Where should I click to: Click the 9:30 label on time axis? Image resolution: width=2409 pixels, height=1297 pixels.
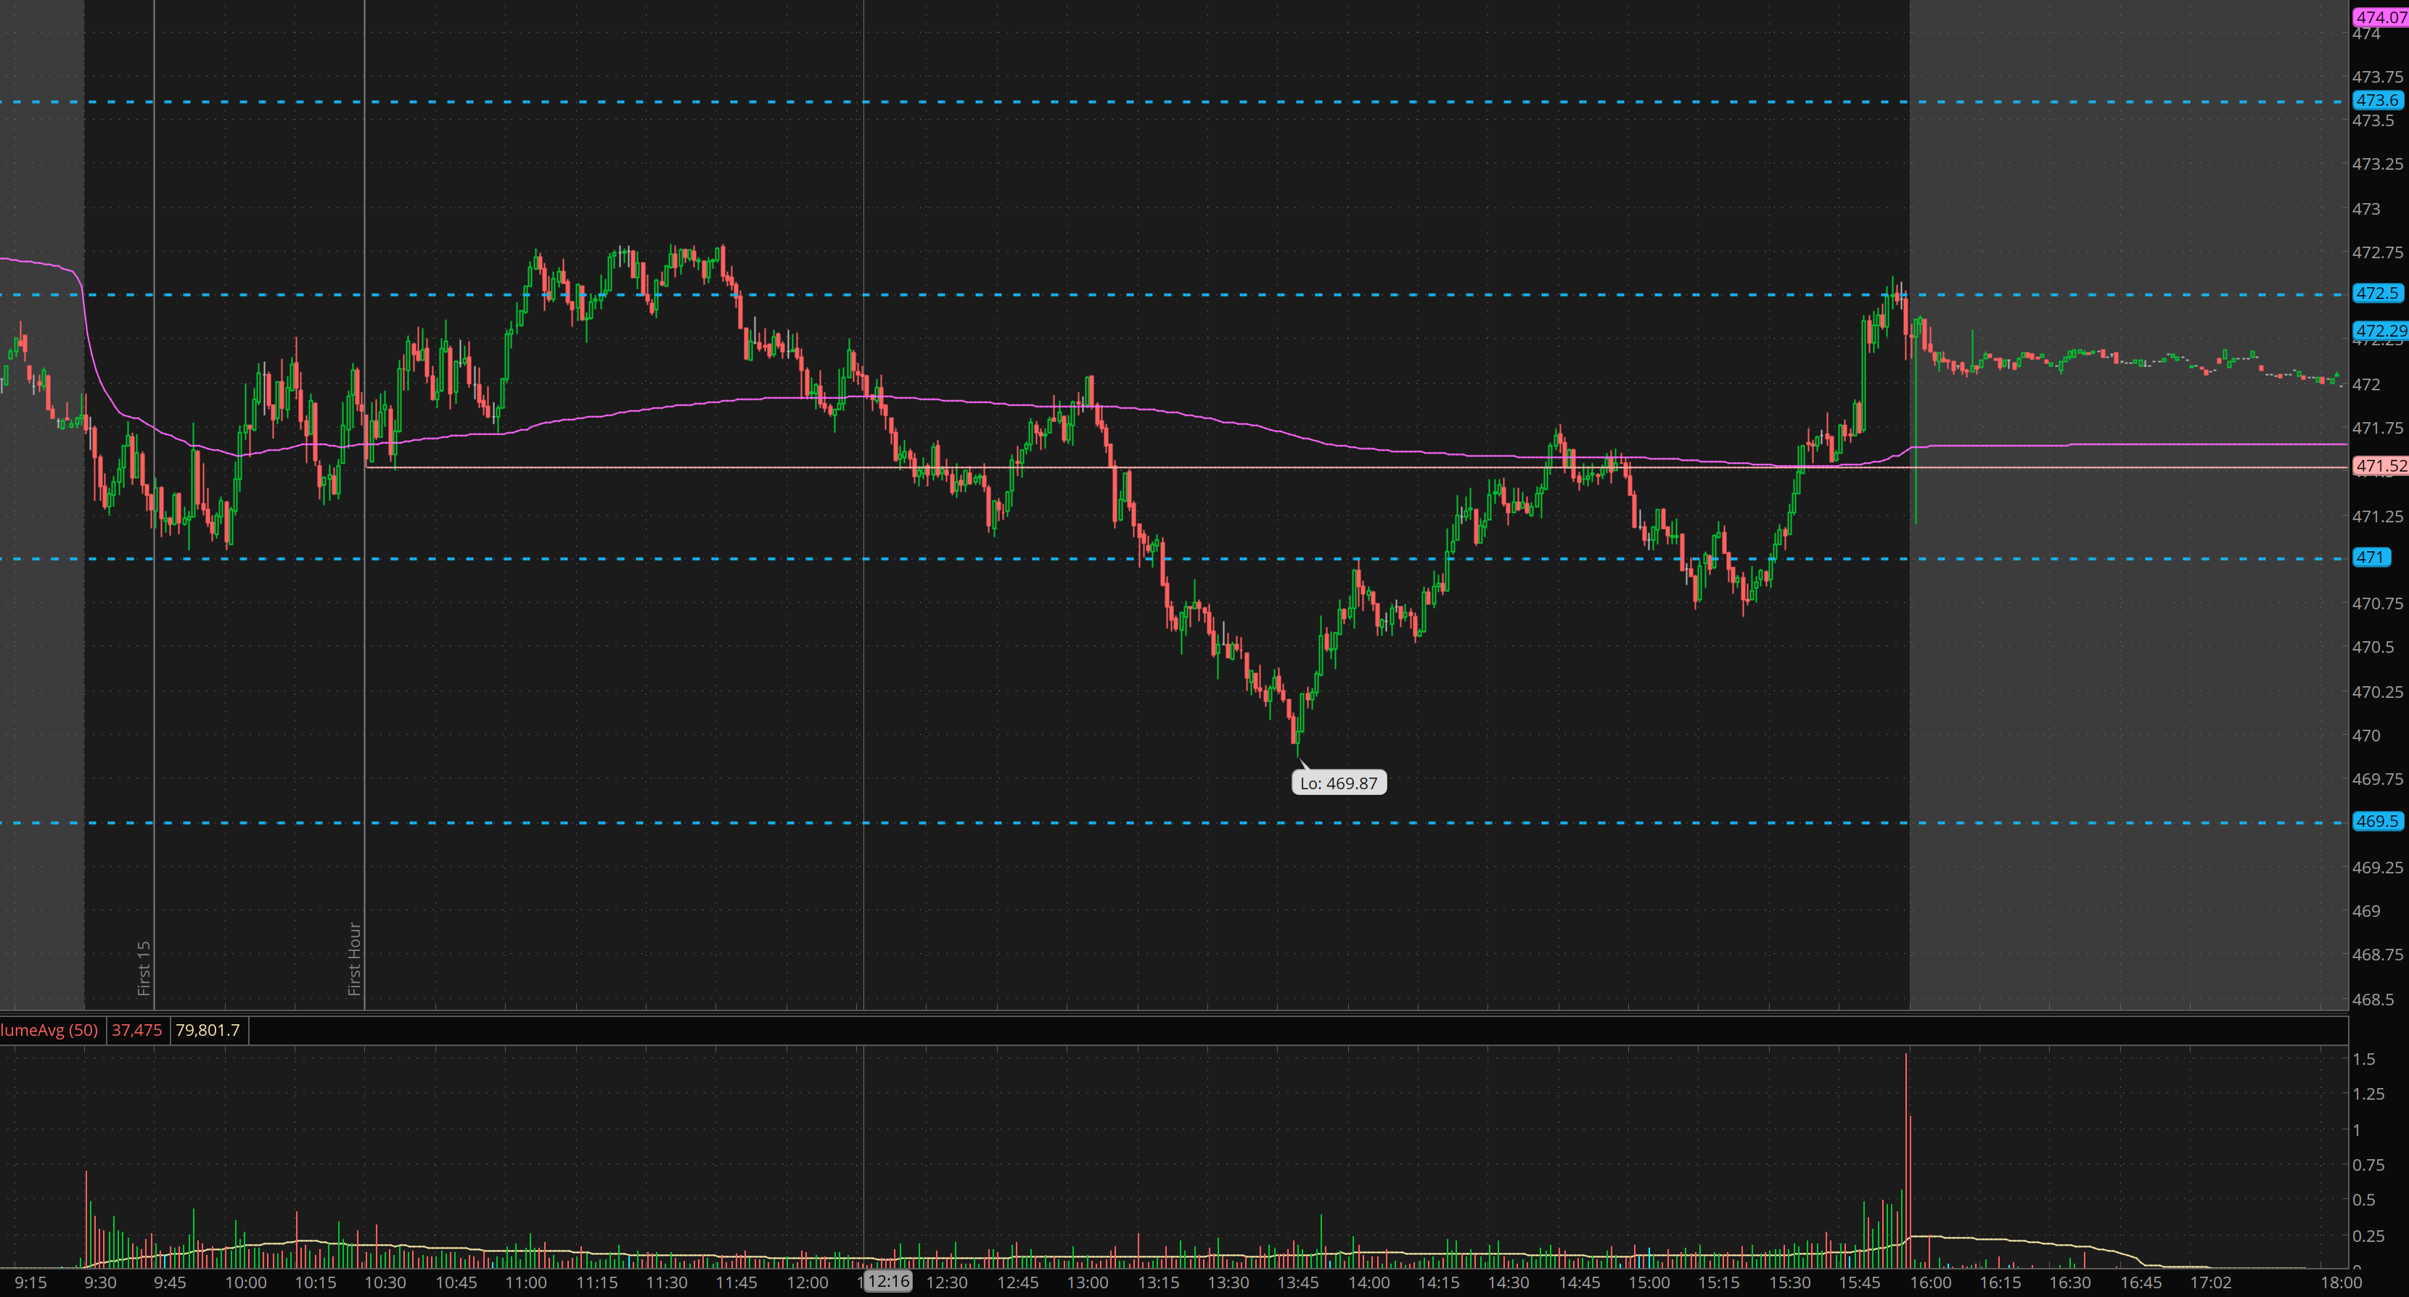[100, 1283]
